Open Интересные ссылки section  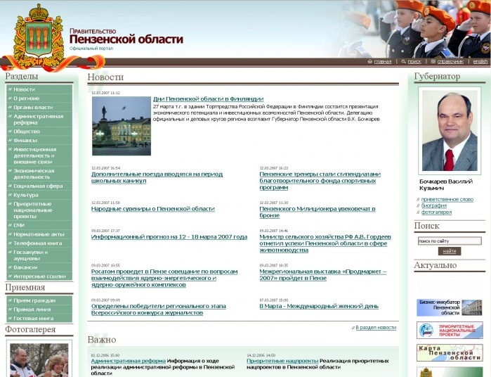click(x=39, y=276)
